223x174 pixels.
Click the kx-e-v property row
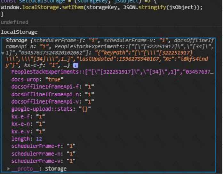29,131
